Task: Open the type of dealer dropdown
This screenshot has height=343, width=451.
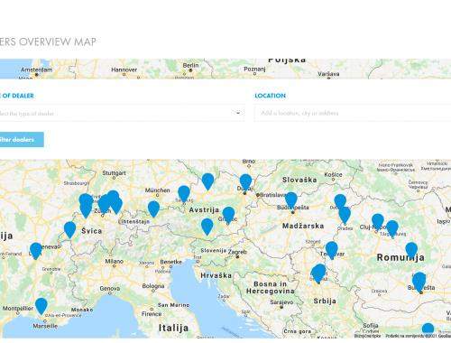Action: pyautogui.click(x=121, y=113)
